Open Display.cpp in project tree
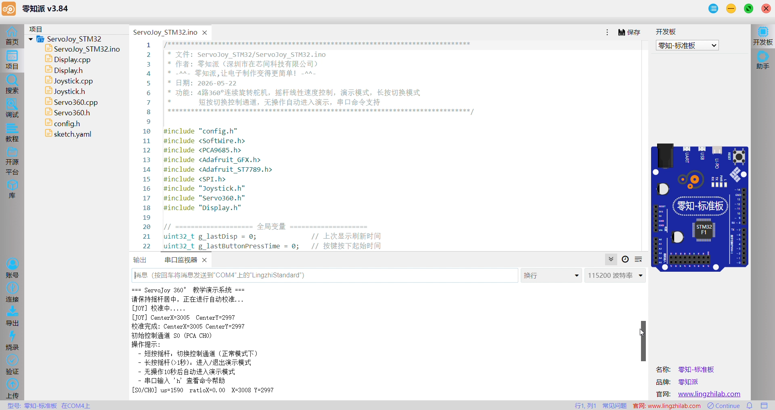 [x=72, y=60]
